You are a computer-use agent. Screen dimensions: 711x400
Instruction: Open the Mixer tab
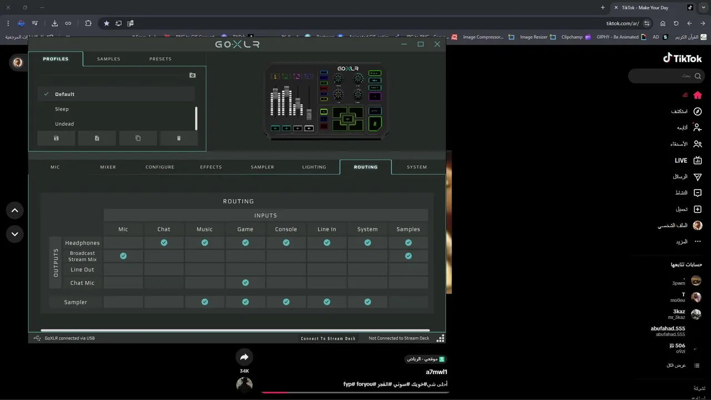pos(108,167)
